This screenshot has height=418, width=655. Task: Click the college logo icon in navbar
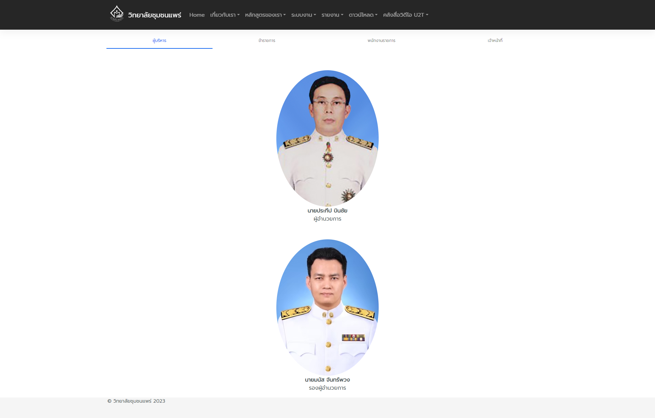point(117,14)
